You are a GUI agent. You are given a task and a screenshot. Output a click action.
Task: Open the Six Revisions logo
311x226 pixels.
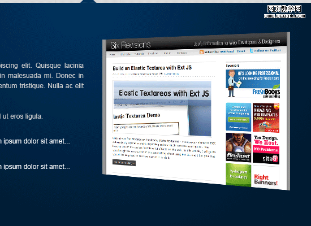click(x=131, y=45)
